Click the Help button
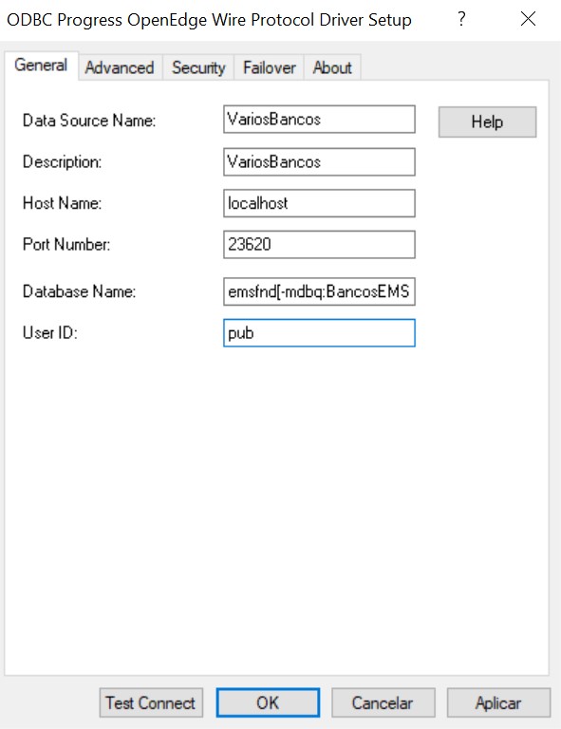The height and width of the screenshot is (729, 561). [x=487, y=121]
